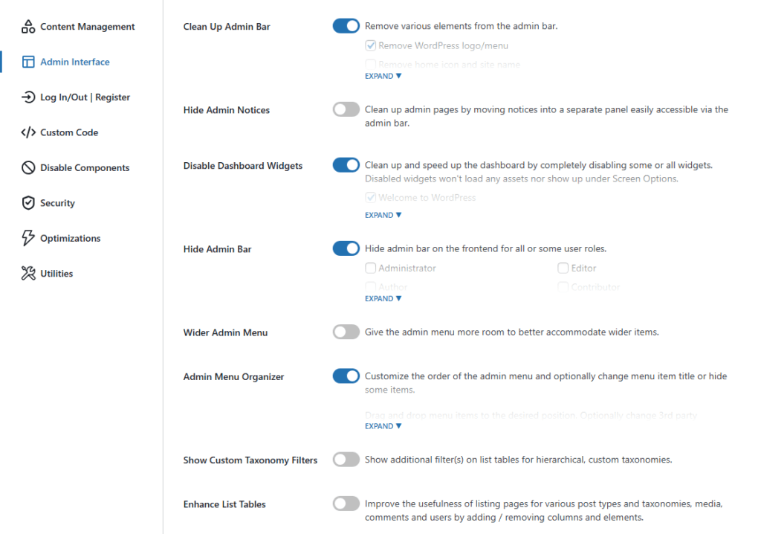The image size is (761, 534).
Task: Click the Admin Interface layout icon
Action: (x=28, y=62)
